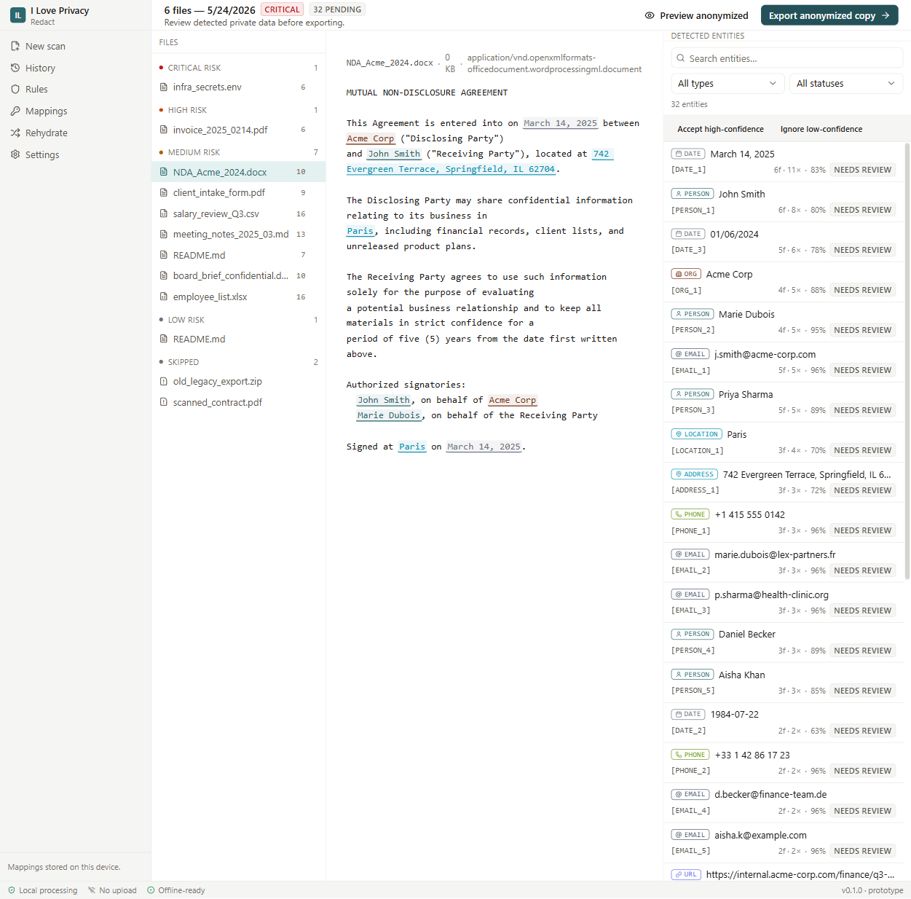
Task: Click Local processing status bar shield icon
Action: click(12, 890)
